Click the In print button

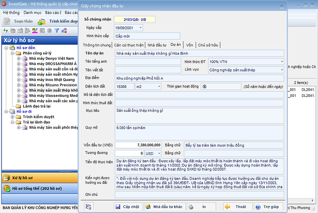[x=201, y=207]
